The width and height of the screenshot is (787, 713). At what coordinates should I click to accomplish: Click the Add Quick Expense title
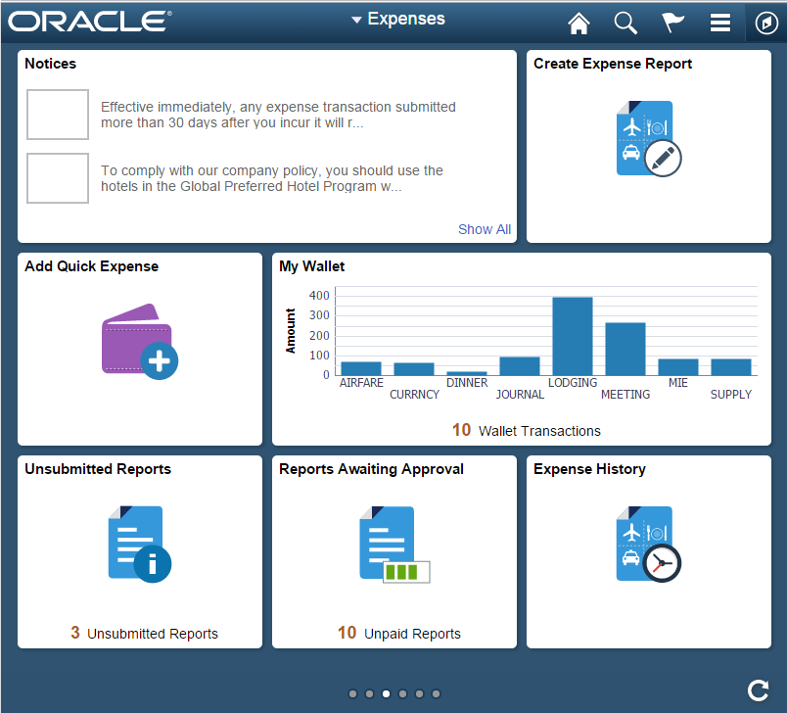[91, 266]
